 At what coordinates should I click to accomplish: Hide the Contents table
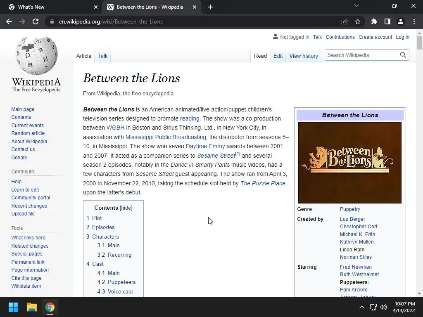(126, 208)
